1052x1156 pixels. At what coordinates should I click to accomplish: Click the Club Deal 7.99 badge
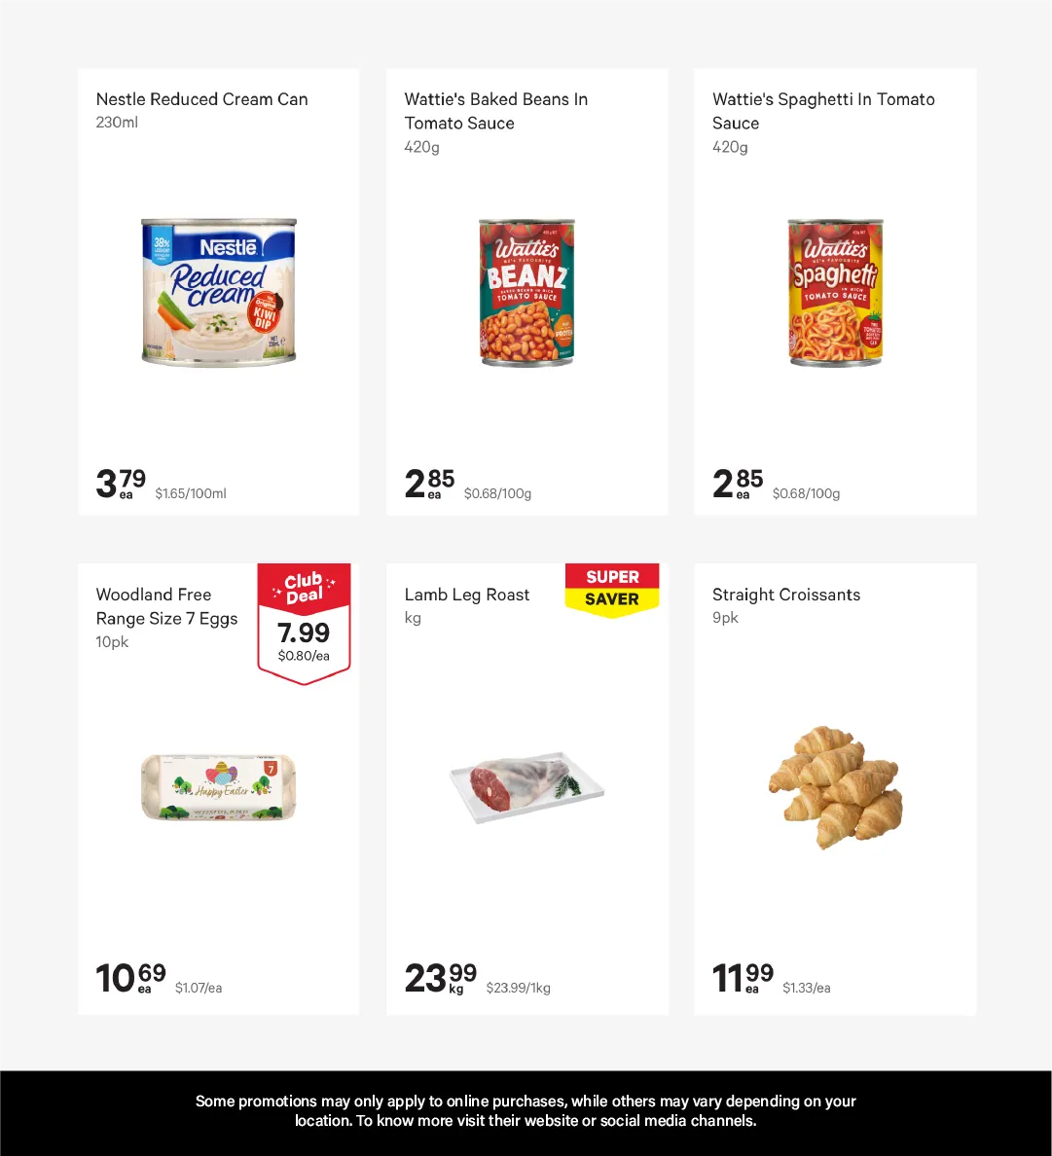tap(304, 624)
